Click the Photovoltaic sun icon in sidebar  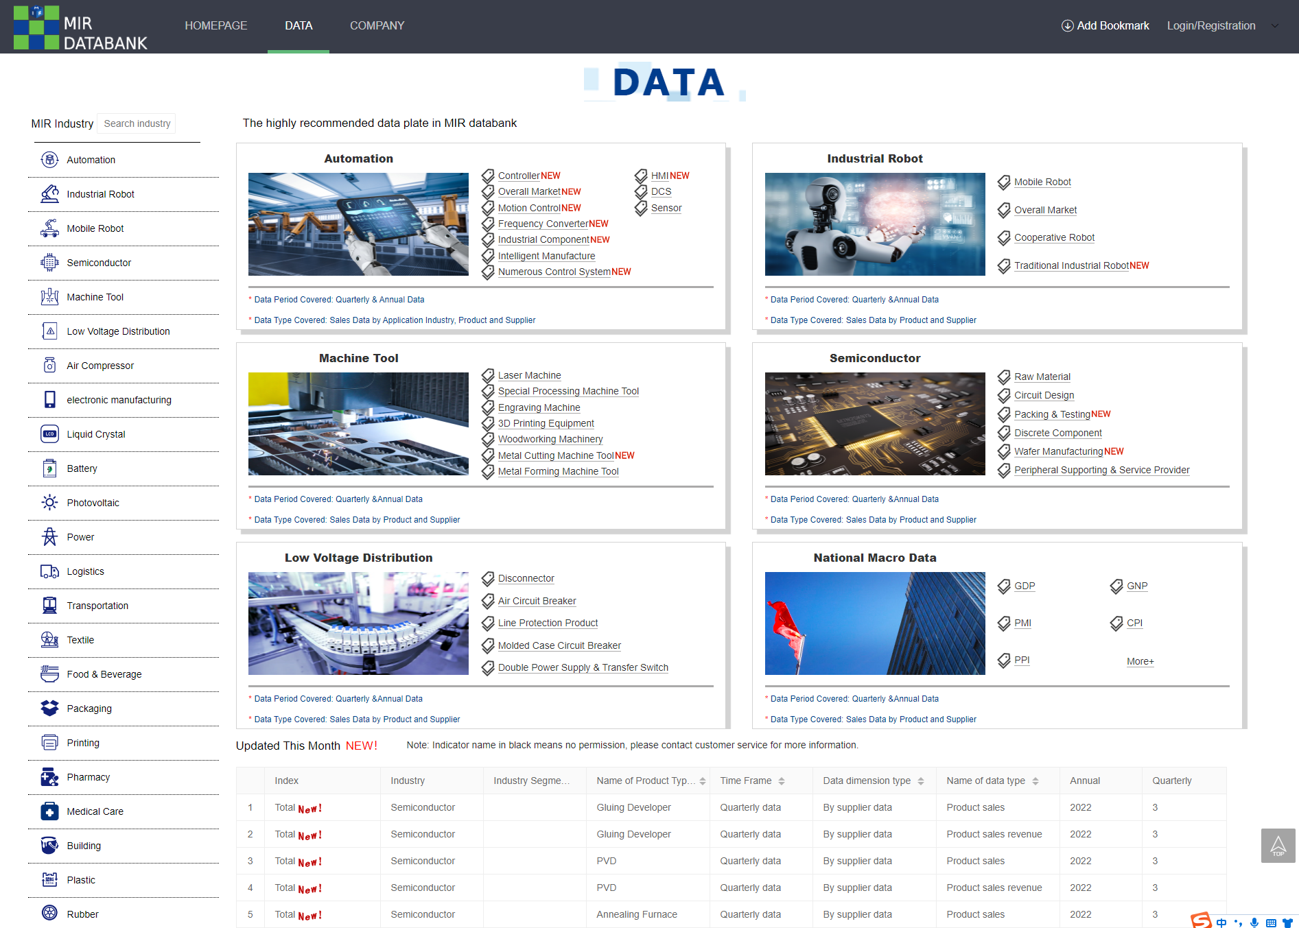49,502
